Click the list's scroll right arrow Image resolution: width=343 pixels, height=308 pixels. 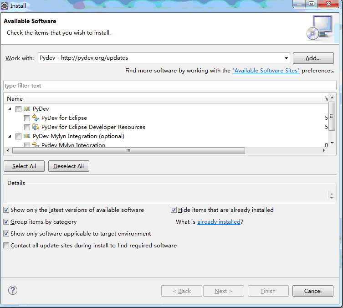click(324, 150)
